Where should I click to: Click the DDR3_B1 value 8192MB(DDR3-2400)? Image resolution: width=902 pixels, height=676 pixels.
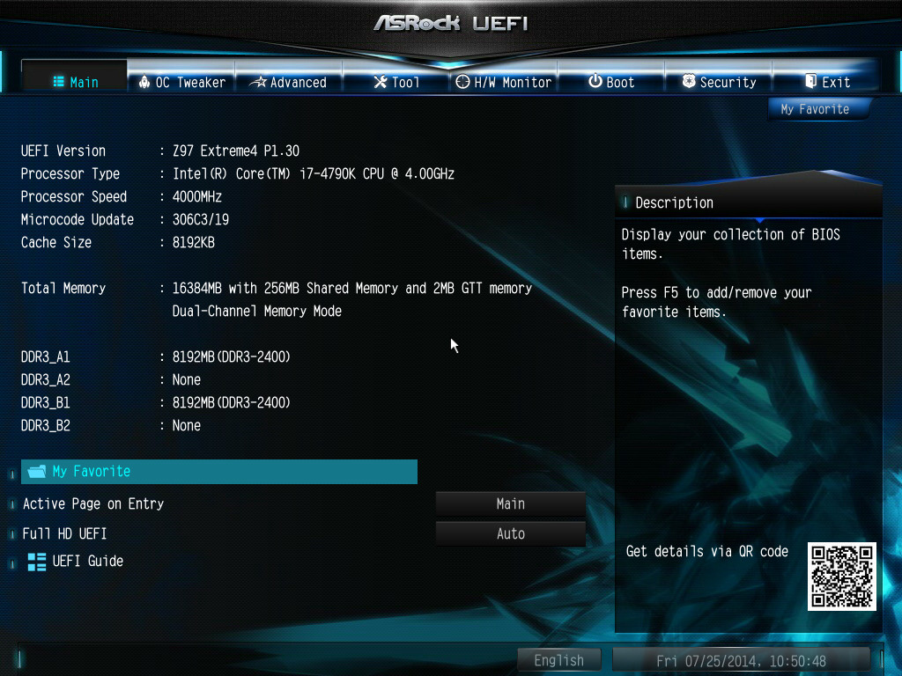click(x=232, y=402)
